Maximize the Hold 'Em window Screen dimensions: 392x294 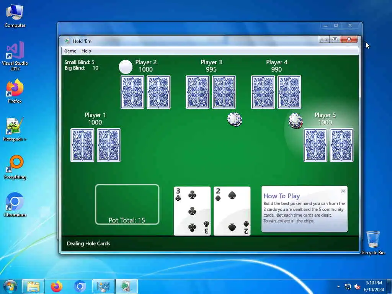tap(335, 39)
